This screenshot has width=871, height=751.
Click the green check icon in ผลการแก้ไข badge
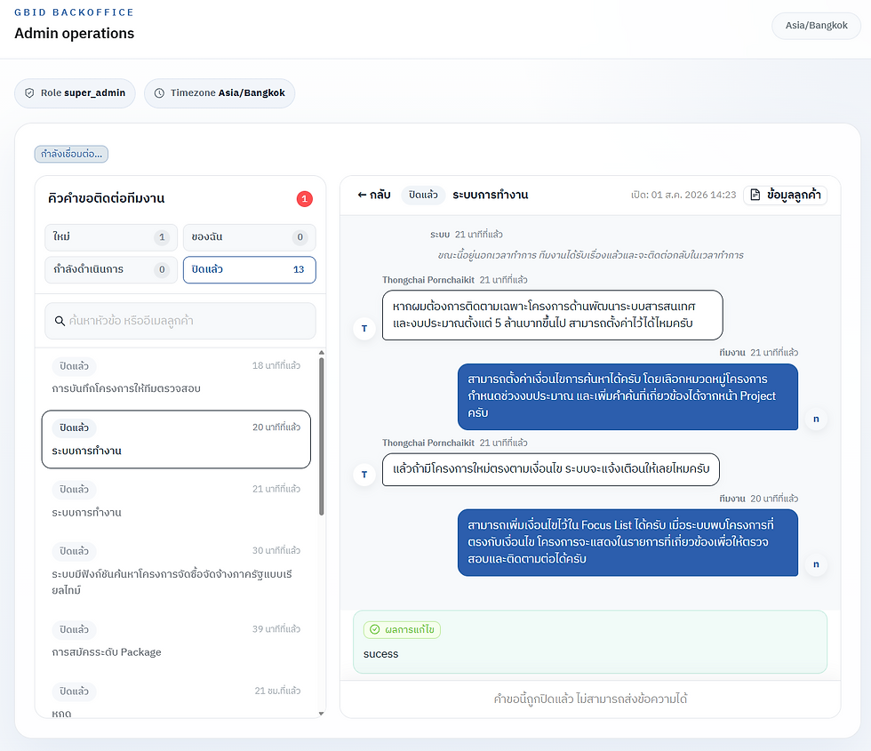[375, 629]
